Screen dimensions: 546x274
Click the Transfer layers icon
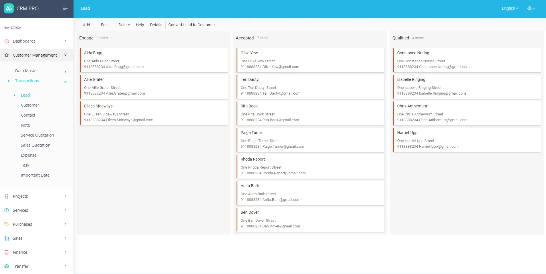pyautogui.click(x=6, y=266)
